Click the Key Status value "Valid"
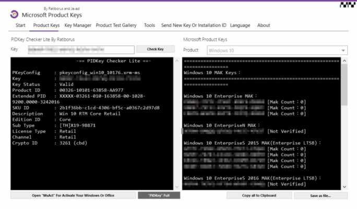357x209 pixels. tap(66, 84)
